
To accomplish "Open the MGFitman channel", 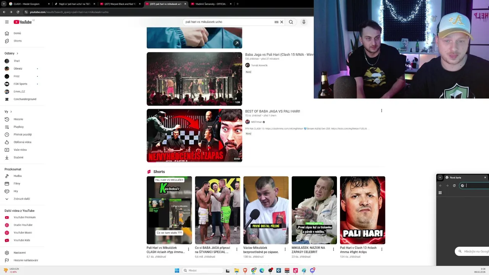I will click(256, 122).
